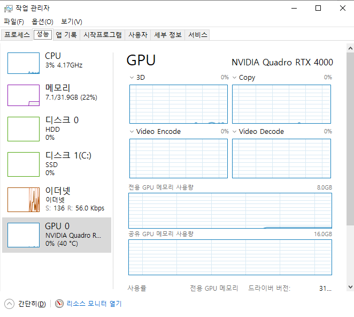Click the Task Manager app icon in title bar
The width and height of the screenshot is (354, 317).
(9, 9)
